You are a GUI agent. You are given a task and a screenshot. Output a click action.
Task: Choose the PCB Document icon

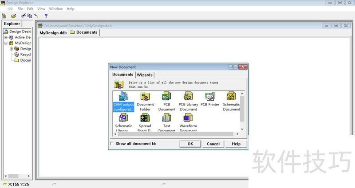click(x=167, y=102)
